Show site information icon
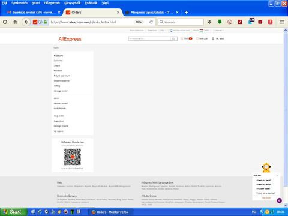This screenshot has width=288, height=216. [40, 22]
